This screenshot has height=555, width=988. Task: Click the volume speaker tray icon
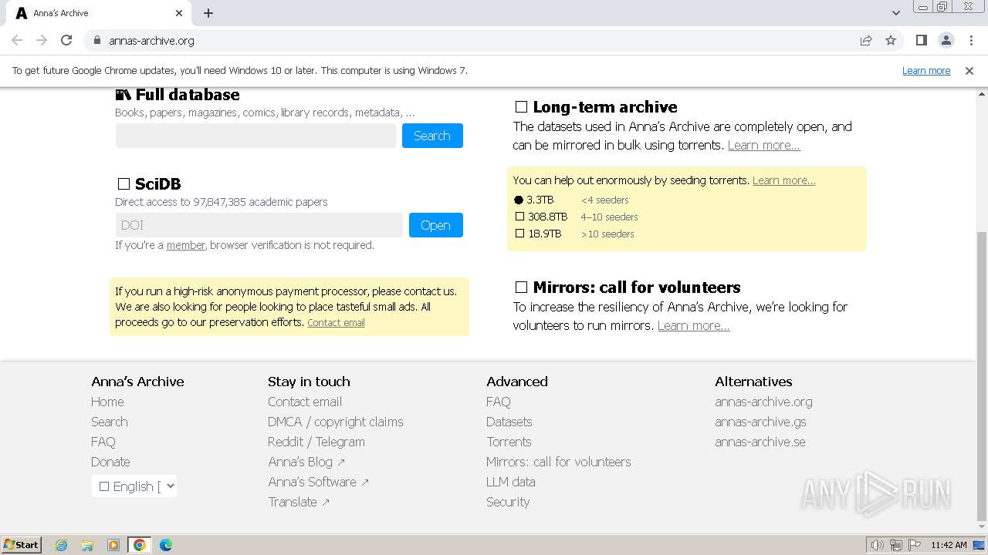(x=878, y=545)
